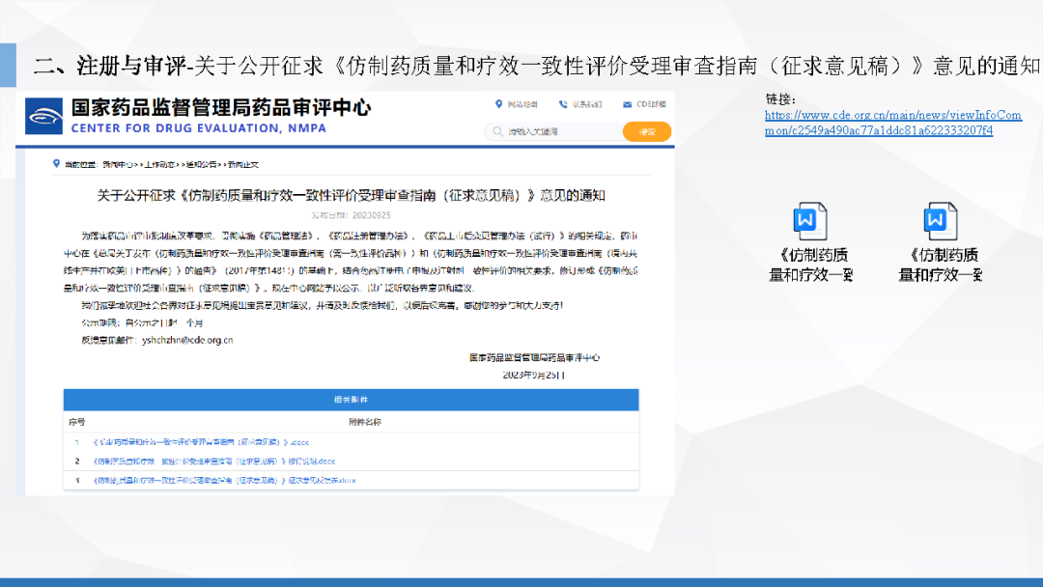Screen dimensions: 1043x587
Task: Select 通知公告 in the breadcrumb path
Action: pyautogui.click(x=203, y=165)
